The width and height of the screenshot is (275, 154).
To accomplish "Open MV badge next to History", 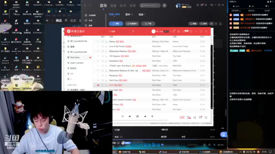I will point(122,41).
